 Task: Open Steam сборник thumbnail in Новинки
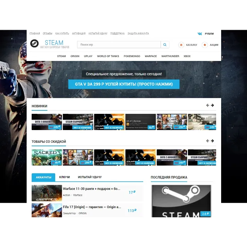tap(78, 122)
